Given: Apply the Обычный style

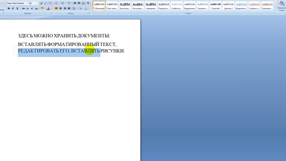Looking at the screenshot, I should 99,6.
